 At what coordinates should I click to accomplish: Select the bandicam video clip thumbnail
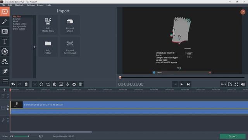click(17, 105)
